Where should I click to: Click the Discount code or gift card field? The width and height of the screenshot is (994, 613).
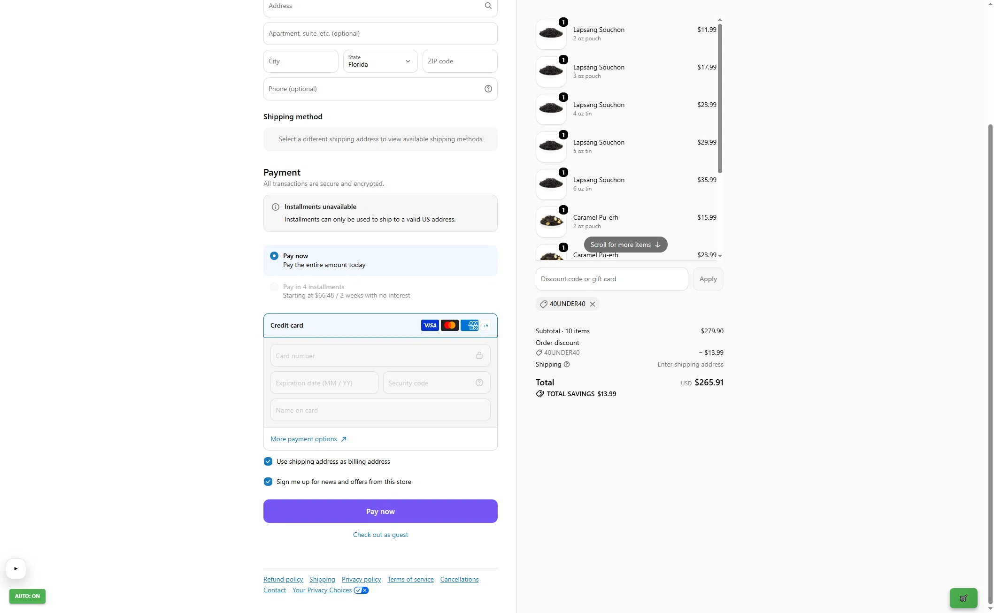click(x=612, y=279)
